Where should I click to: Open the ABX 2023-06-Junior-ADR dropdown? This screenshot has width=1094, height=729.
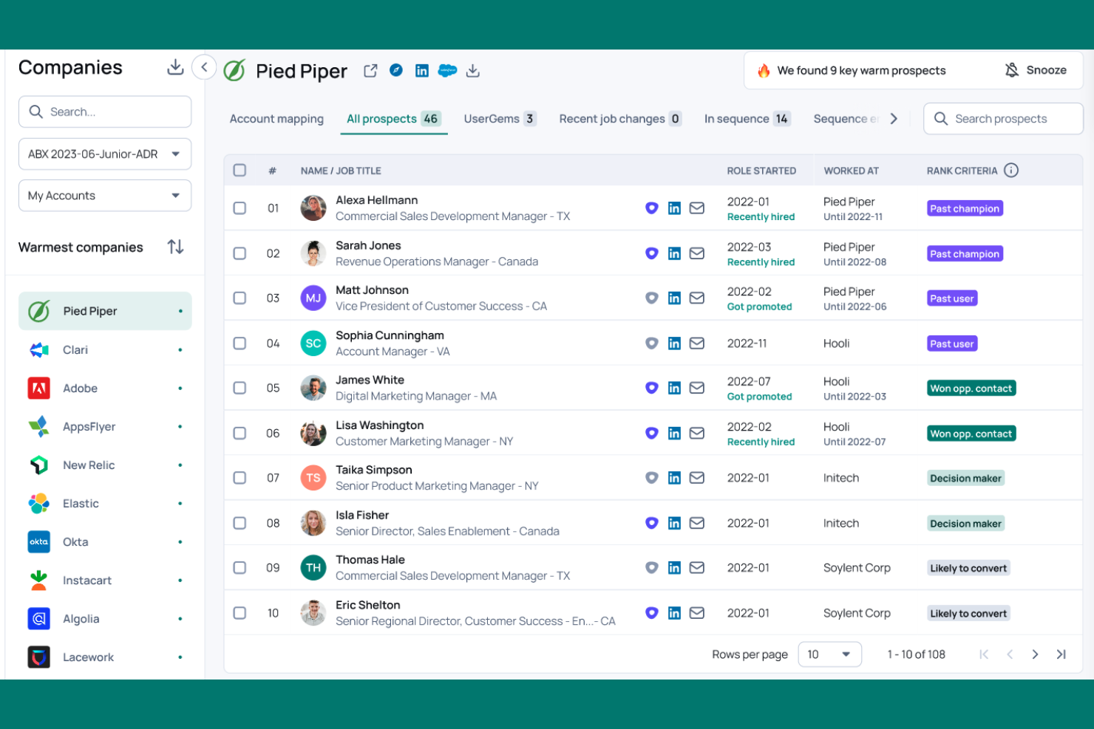(105, 154)
